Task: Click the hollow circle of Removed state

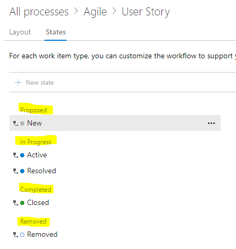Action: (22, 235)
